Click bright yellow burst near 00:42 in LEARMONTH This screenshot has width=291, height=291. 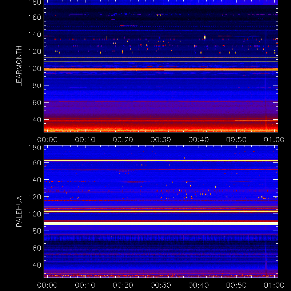pyautogui.click(x=205, y=37)
